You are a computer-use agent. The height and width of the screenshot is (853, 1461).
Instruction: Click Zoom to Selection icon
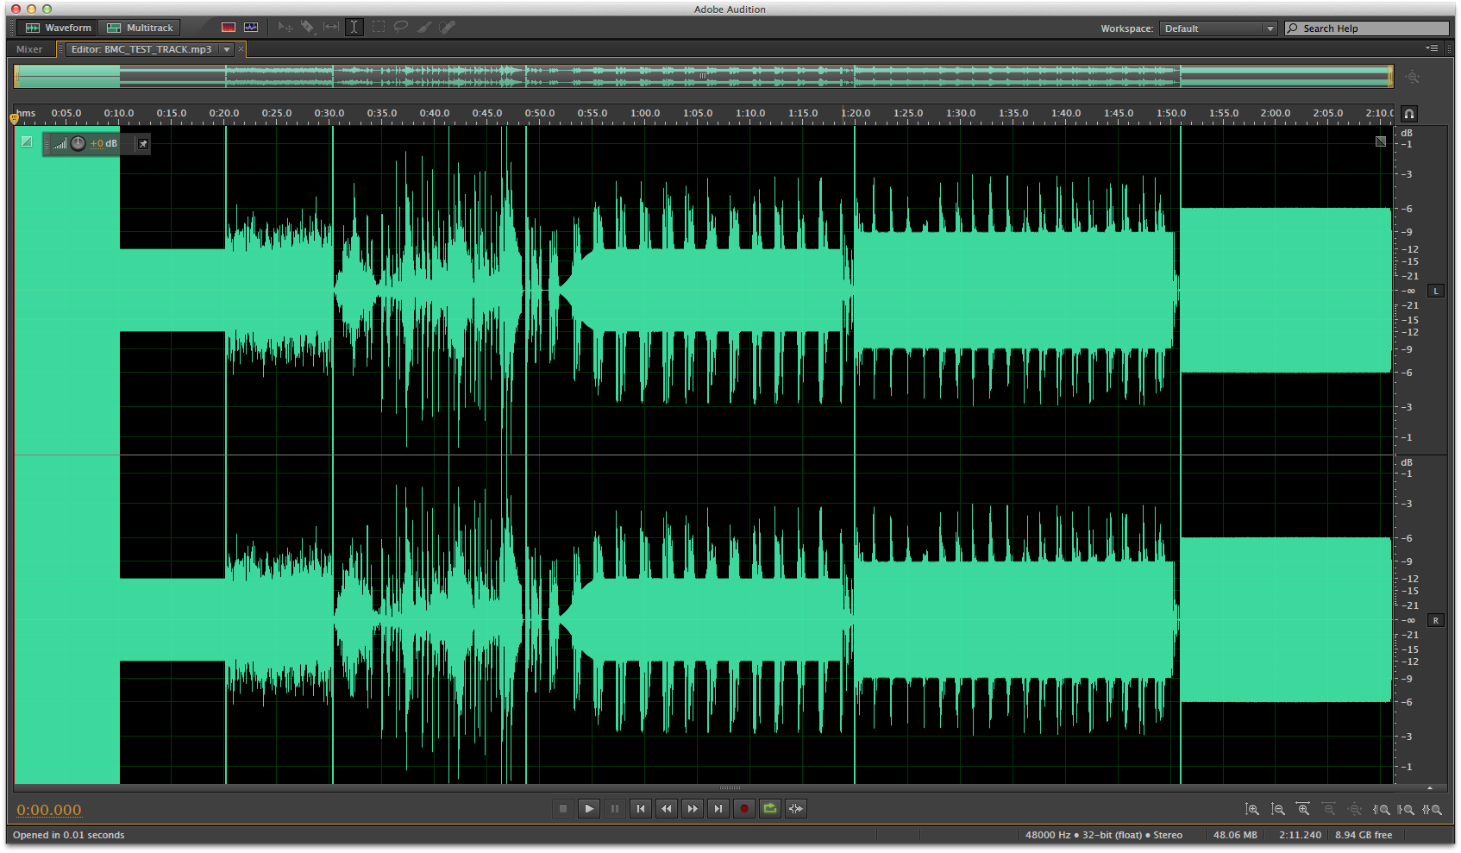click(x=1433, y=810)
